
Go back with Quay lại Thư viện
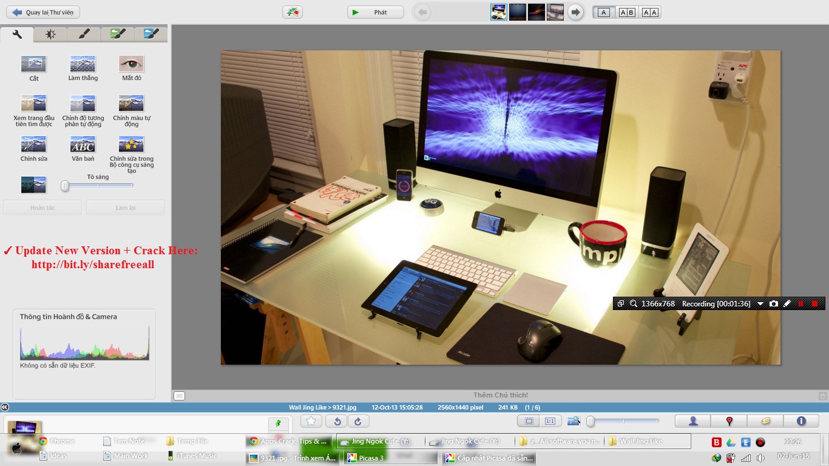(x=42, y=12)
